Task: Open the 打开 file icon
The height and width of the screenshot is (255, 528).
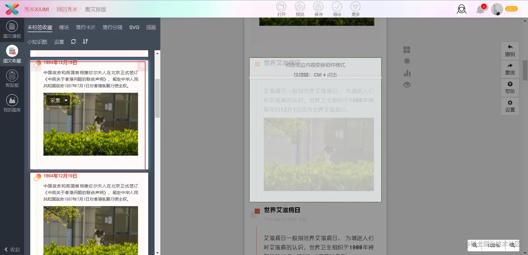Action: point(281,9)
